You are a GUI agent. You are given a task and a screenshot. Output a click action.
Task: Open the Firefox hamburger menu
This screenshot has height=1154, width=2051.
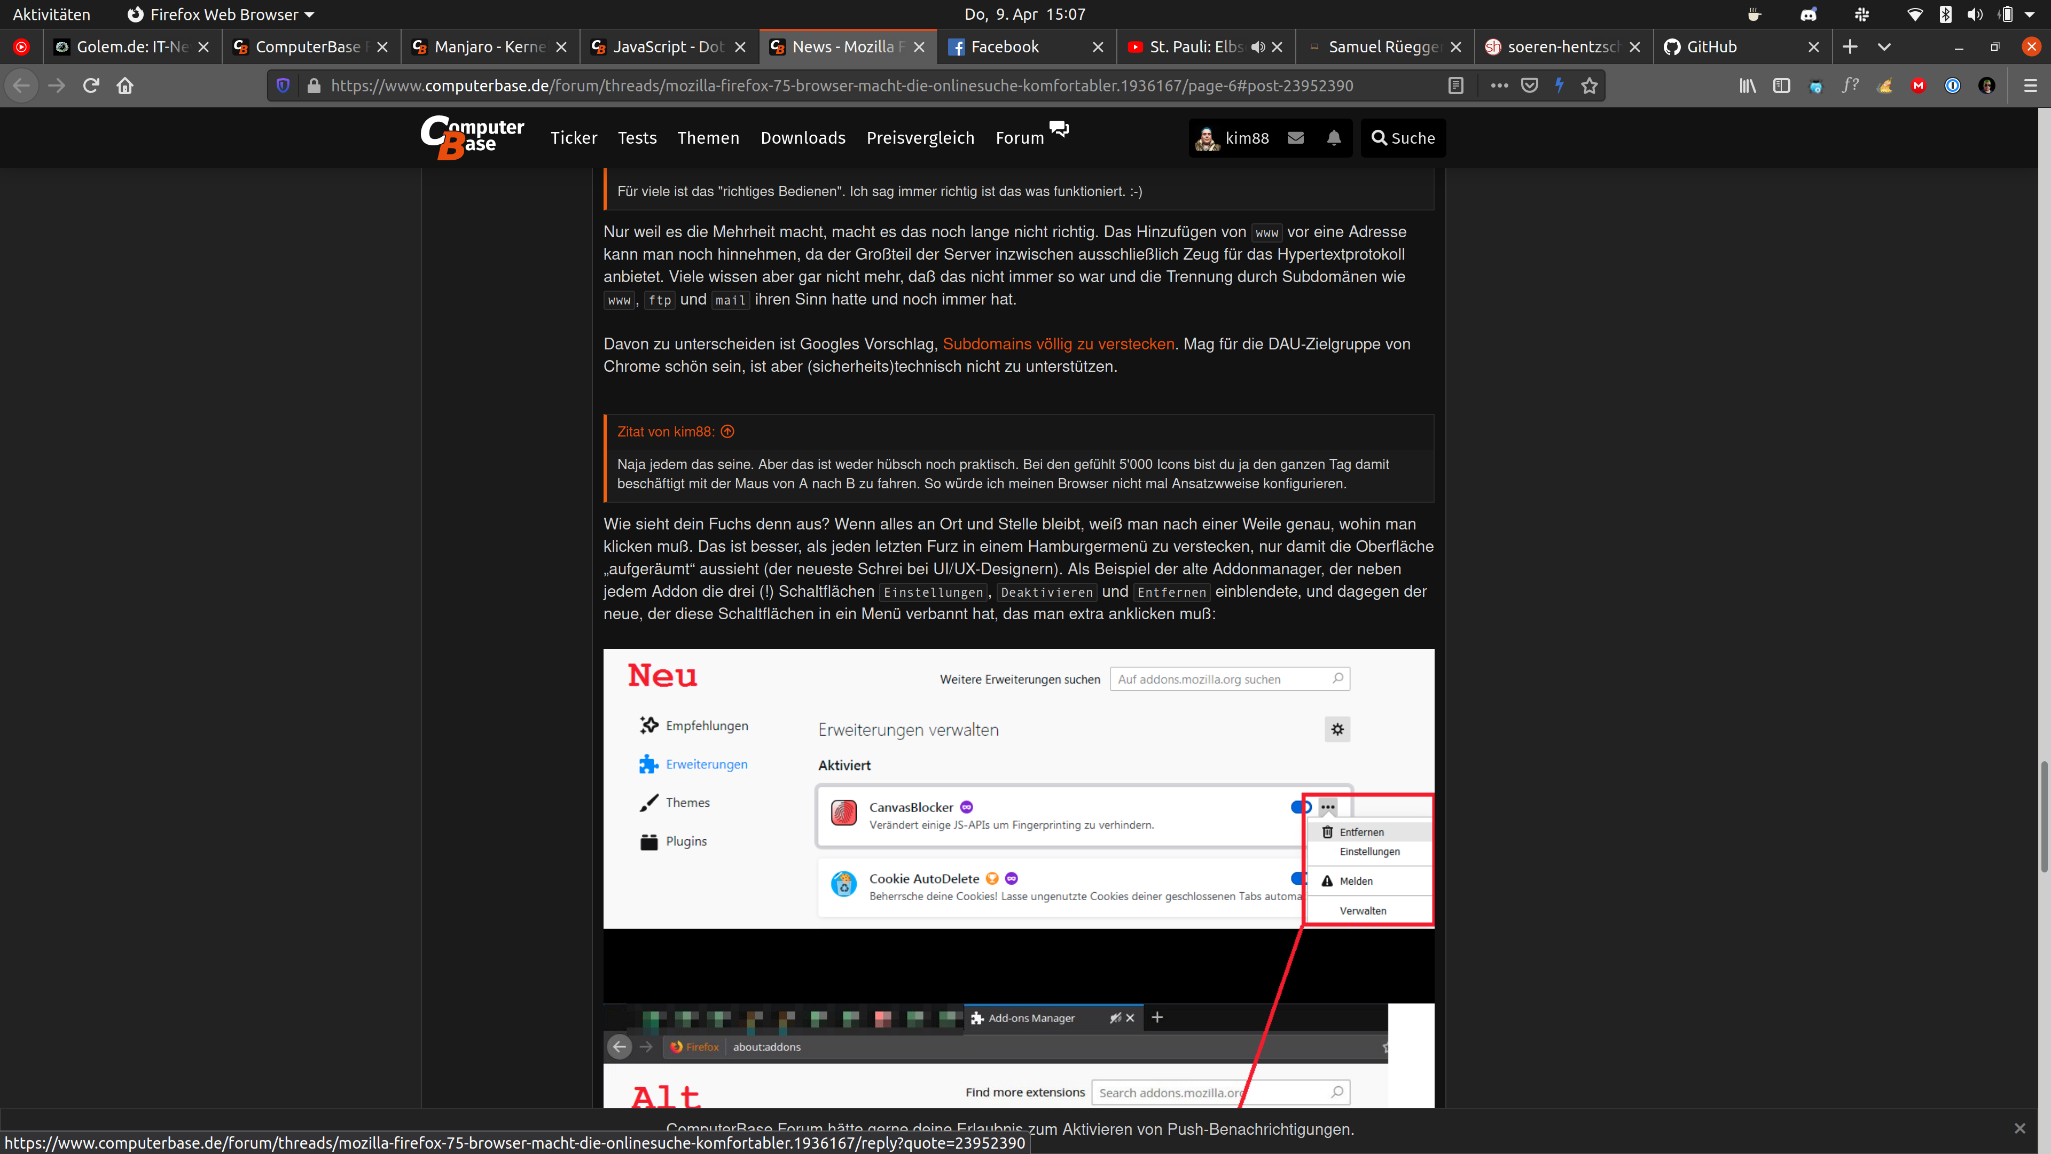coord(2030,86)
